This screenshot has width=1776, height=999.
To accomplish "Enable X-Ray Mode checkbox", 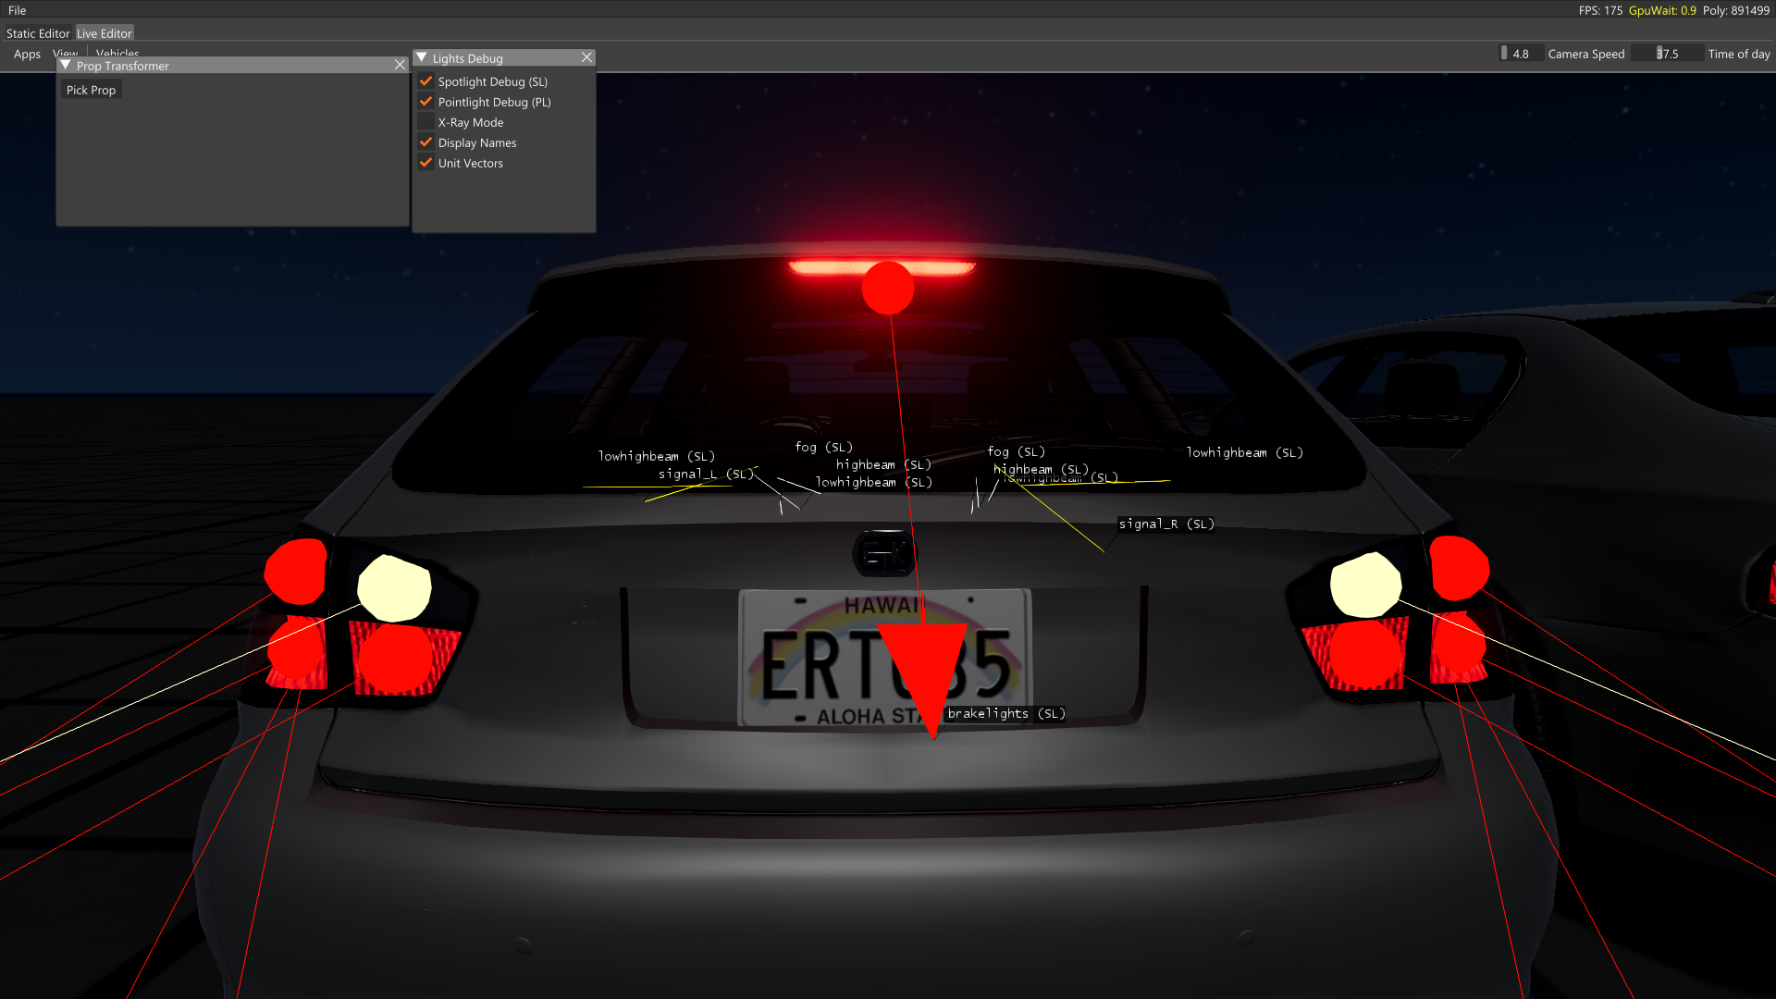I will (x=426, y=122).
